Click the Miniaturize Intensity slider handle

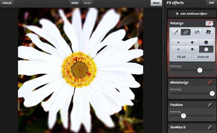point(212,93)
